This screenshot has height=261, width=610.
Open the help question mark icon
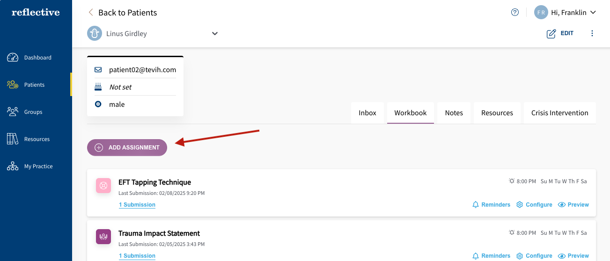tap(515, 13)
